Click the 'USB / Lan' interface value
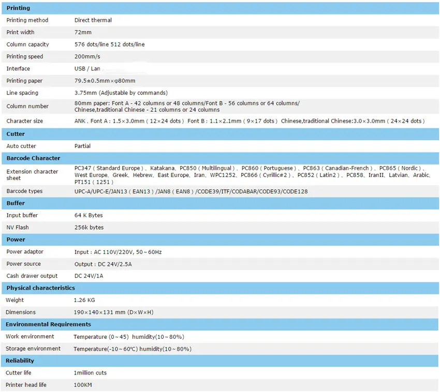The image size is (440, 392). [87, 68]
